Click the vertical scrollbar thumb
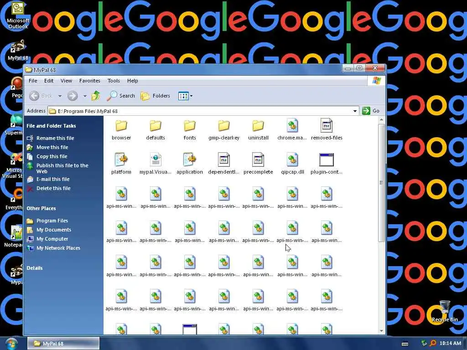This screenshot has height=350, width=467. pos(381,183)
